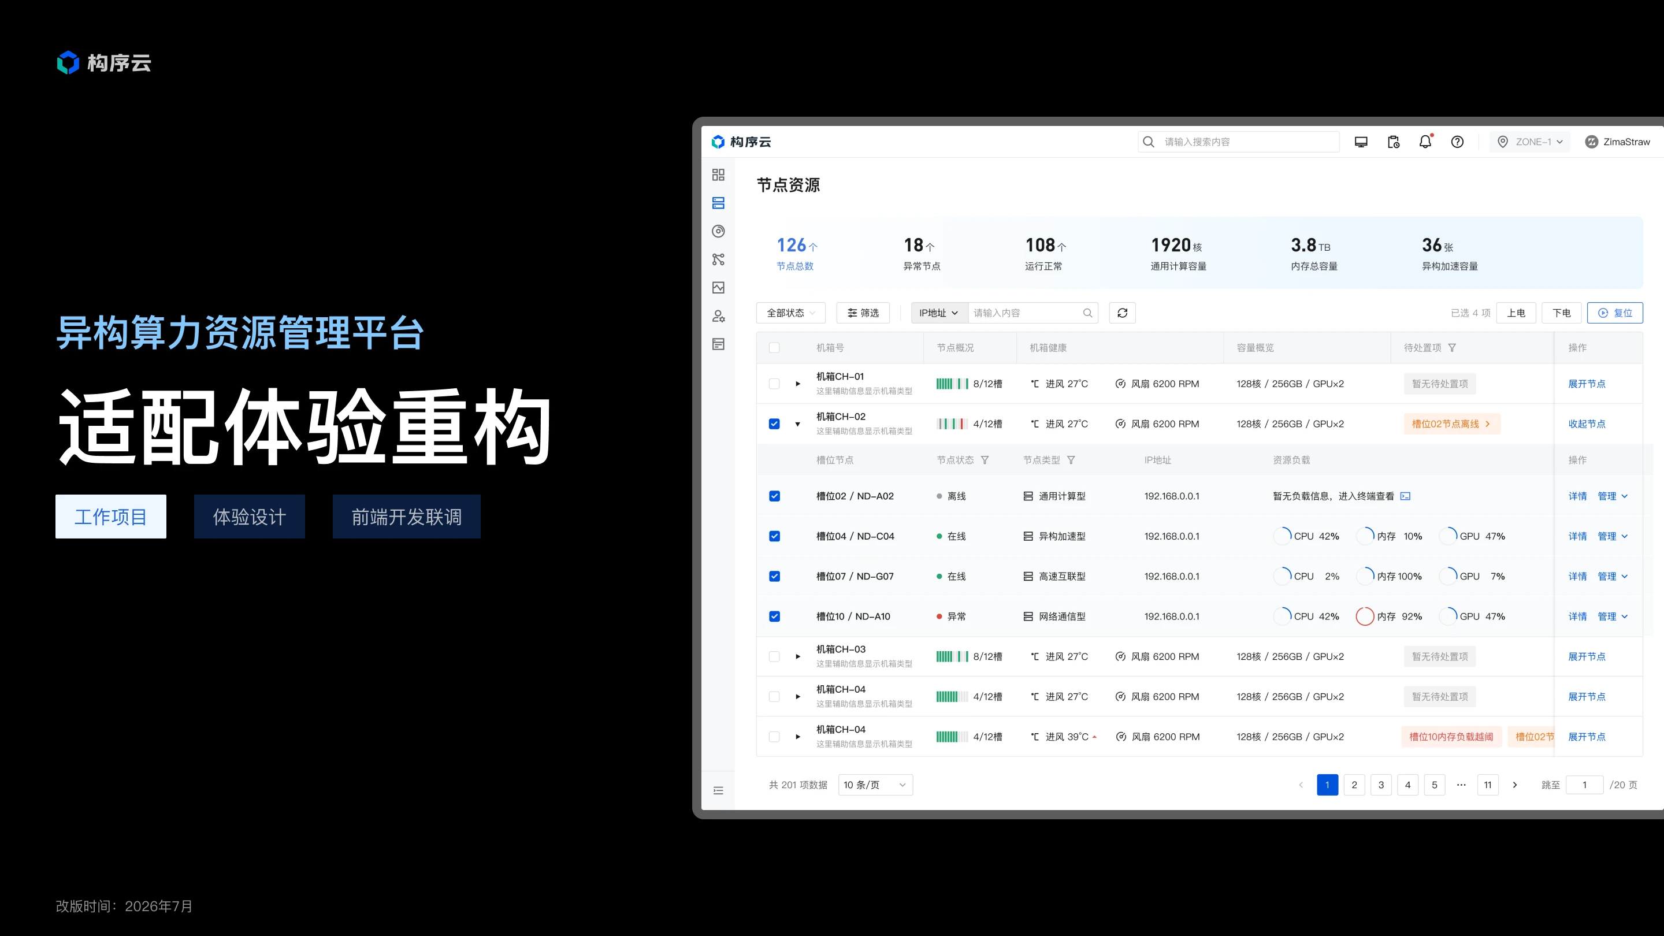Image resolution: width=1664 pixels, height=936 pixels.
Task: Check the 机箱CH-01 row checkbox
Action: click(x=774, y=384)
